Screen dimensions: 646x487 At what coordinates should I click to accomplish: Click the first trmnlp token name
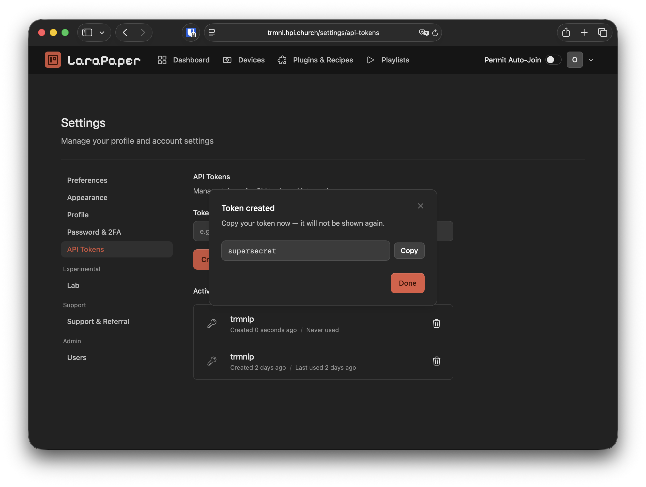click(242, 319)
